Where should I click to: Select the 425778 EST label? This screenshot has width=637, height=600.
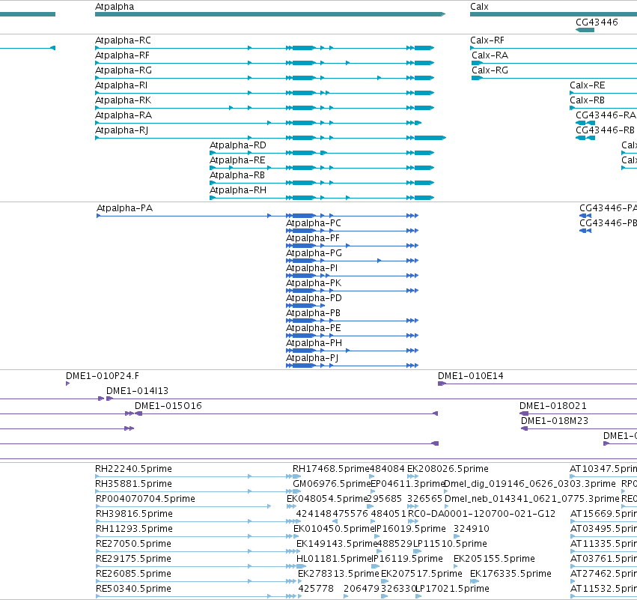[x=316, y=590]
